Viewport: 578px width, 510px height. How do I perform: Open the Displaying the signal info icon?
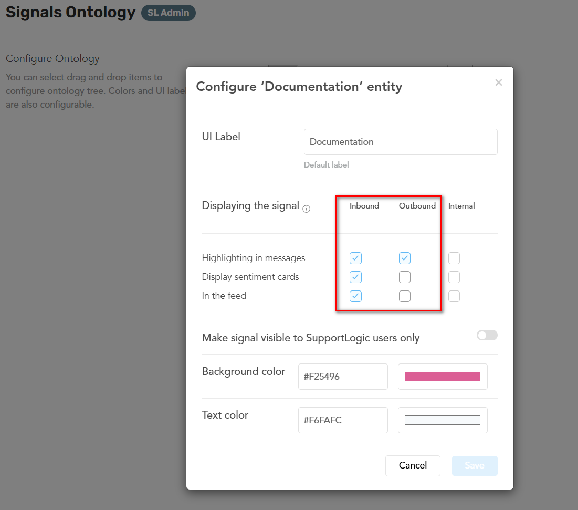(307, 209)
